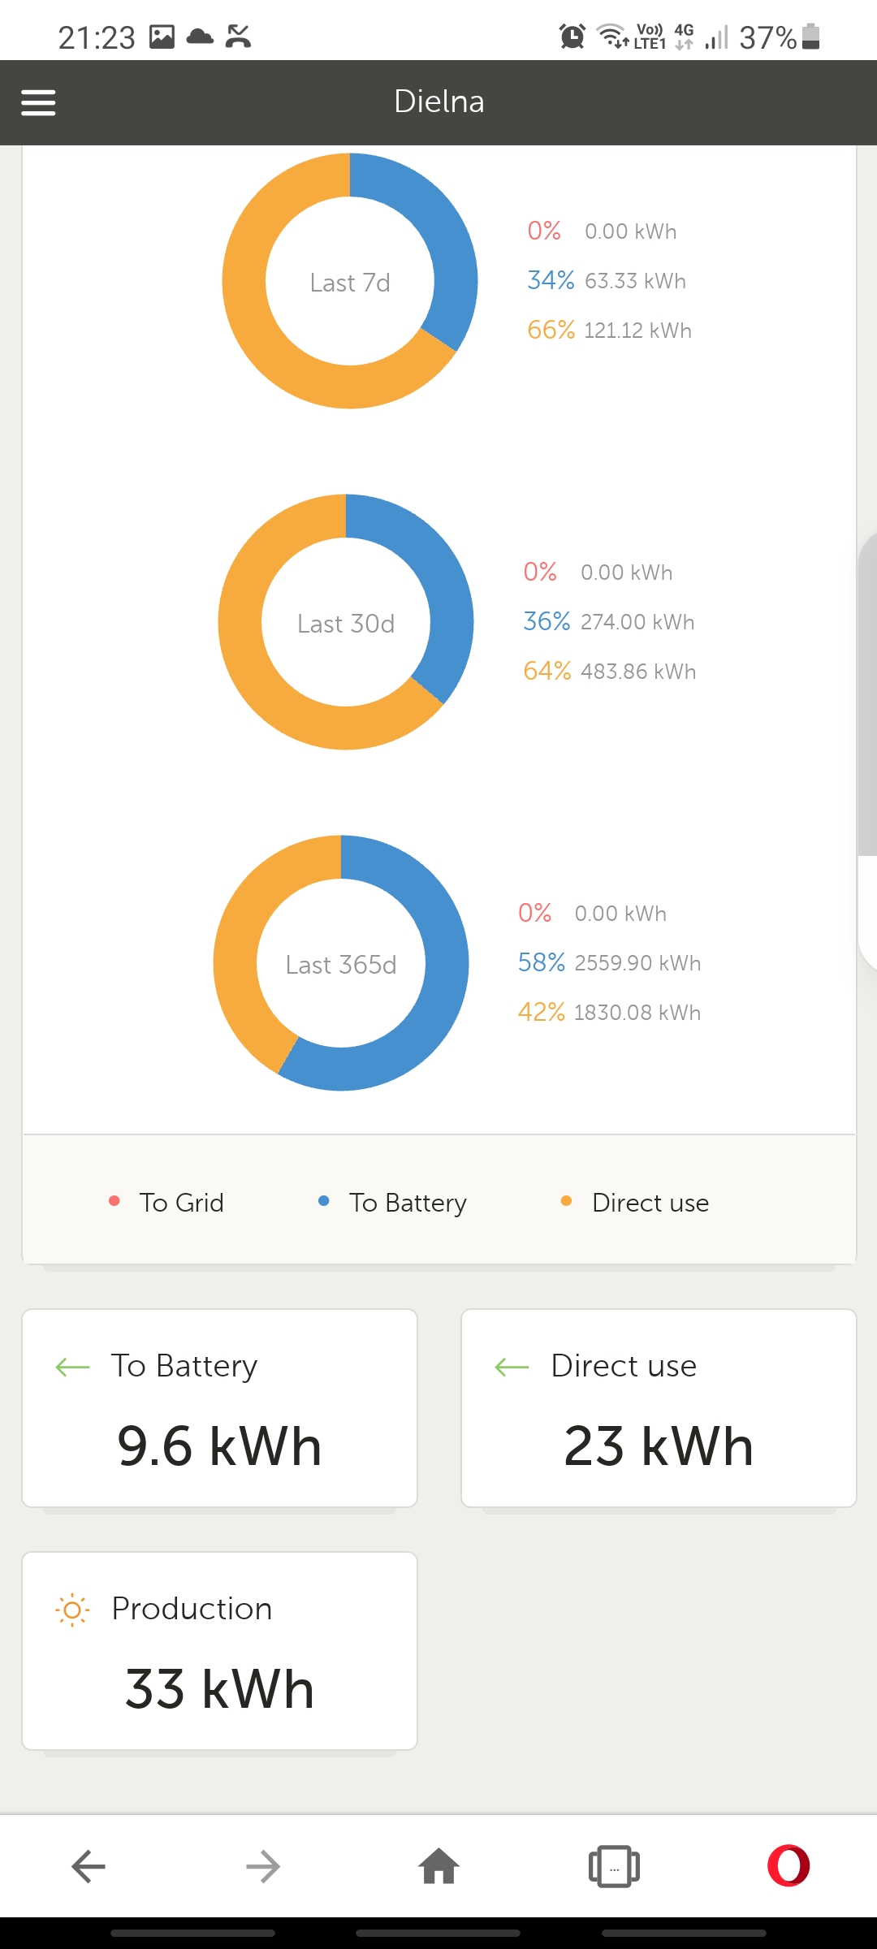Tap the alarm icon in status bar

[x=572, y=37]
